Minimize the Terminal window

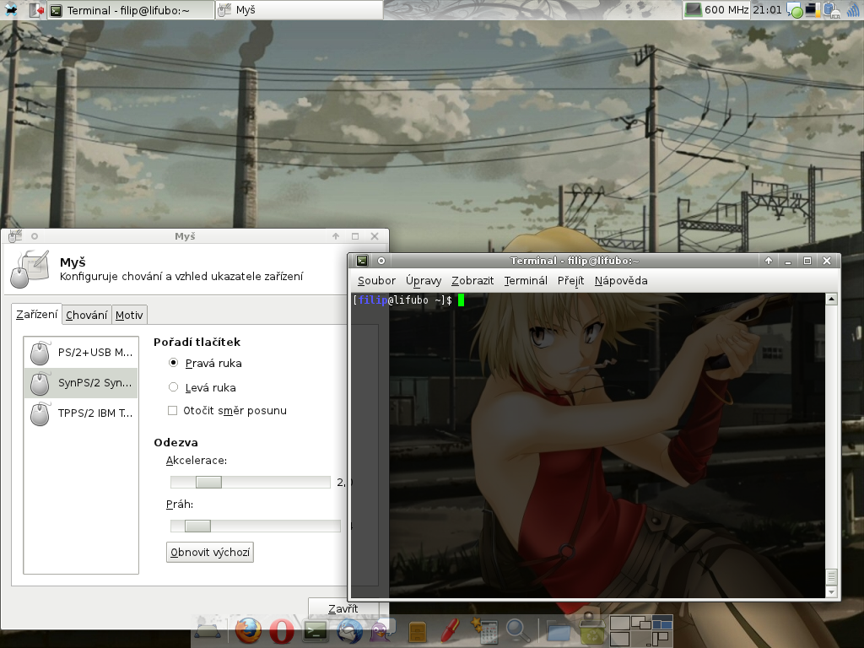coord(788,261)
